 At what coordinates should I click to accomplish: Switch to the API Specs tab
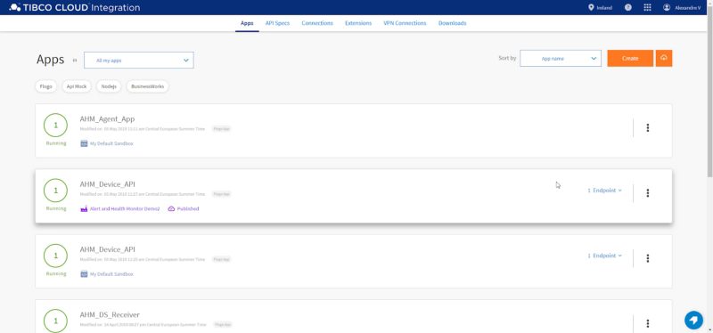pos(277,23)
